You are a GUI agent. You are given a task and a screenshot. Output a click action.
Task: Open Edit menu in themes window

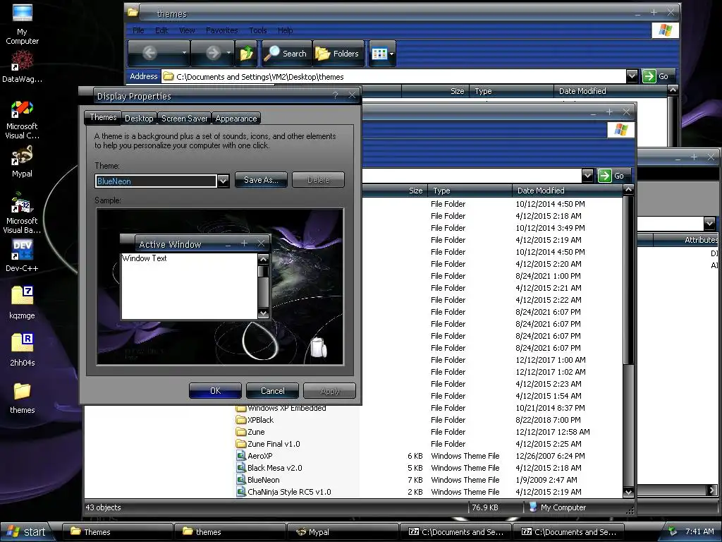point(161,30)
